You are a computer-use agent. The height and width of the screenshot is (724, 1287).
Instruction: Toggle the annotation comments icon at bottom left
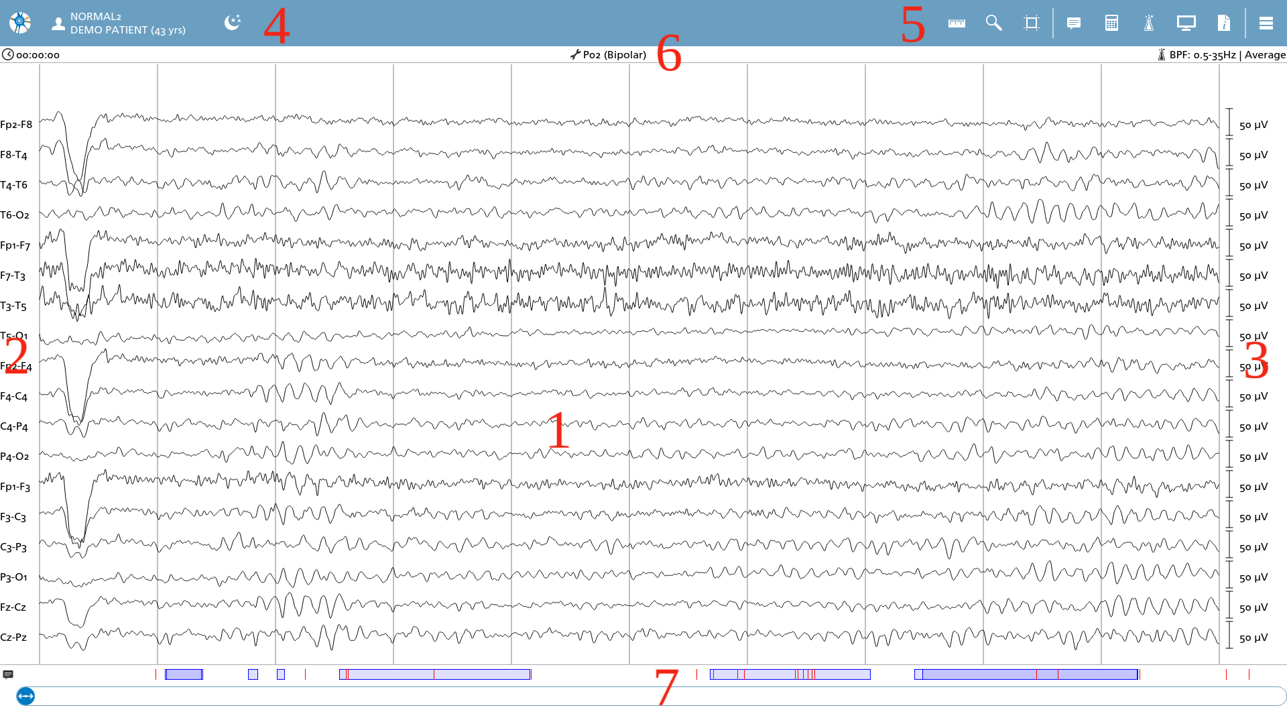8,674
